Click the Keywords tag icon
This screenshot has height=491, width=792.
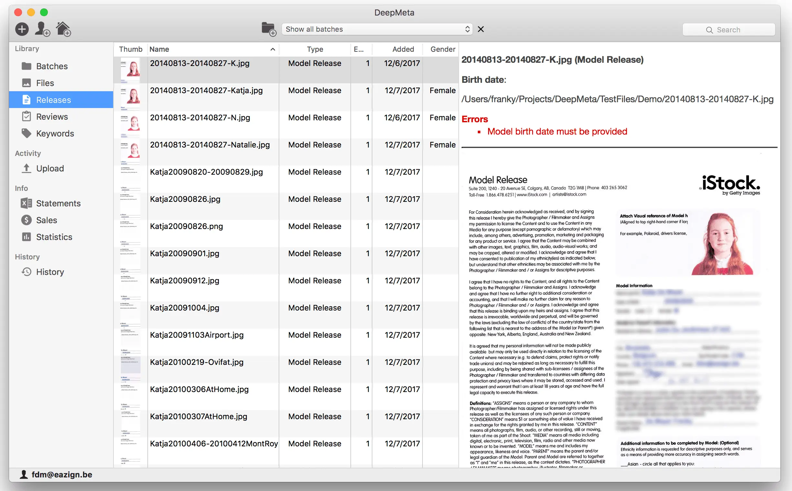[26, 133]
